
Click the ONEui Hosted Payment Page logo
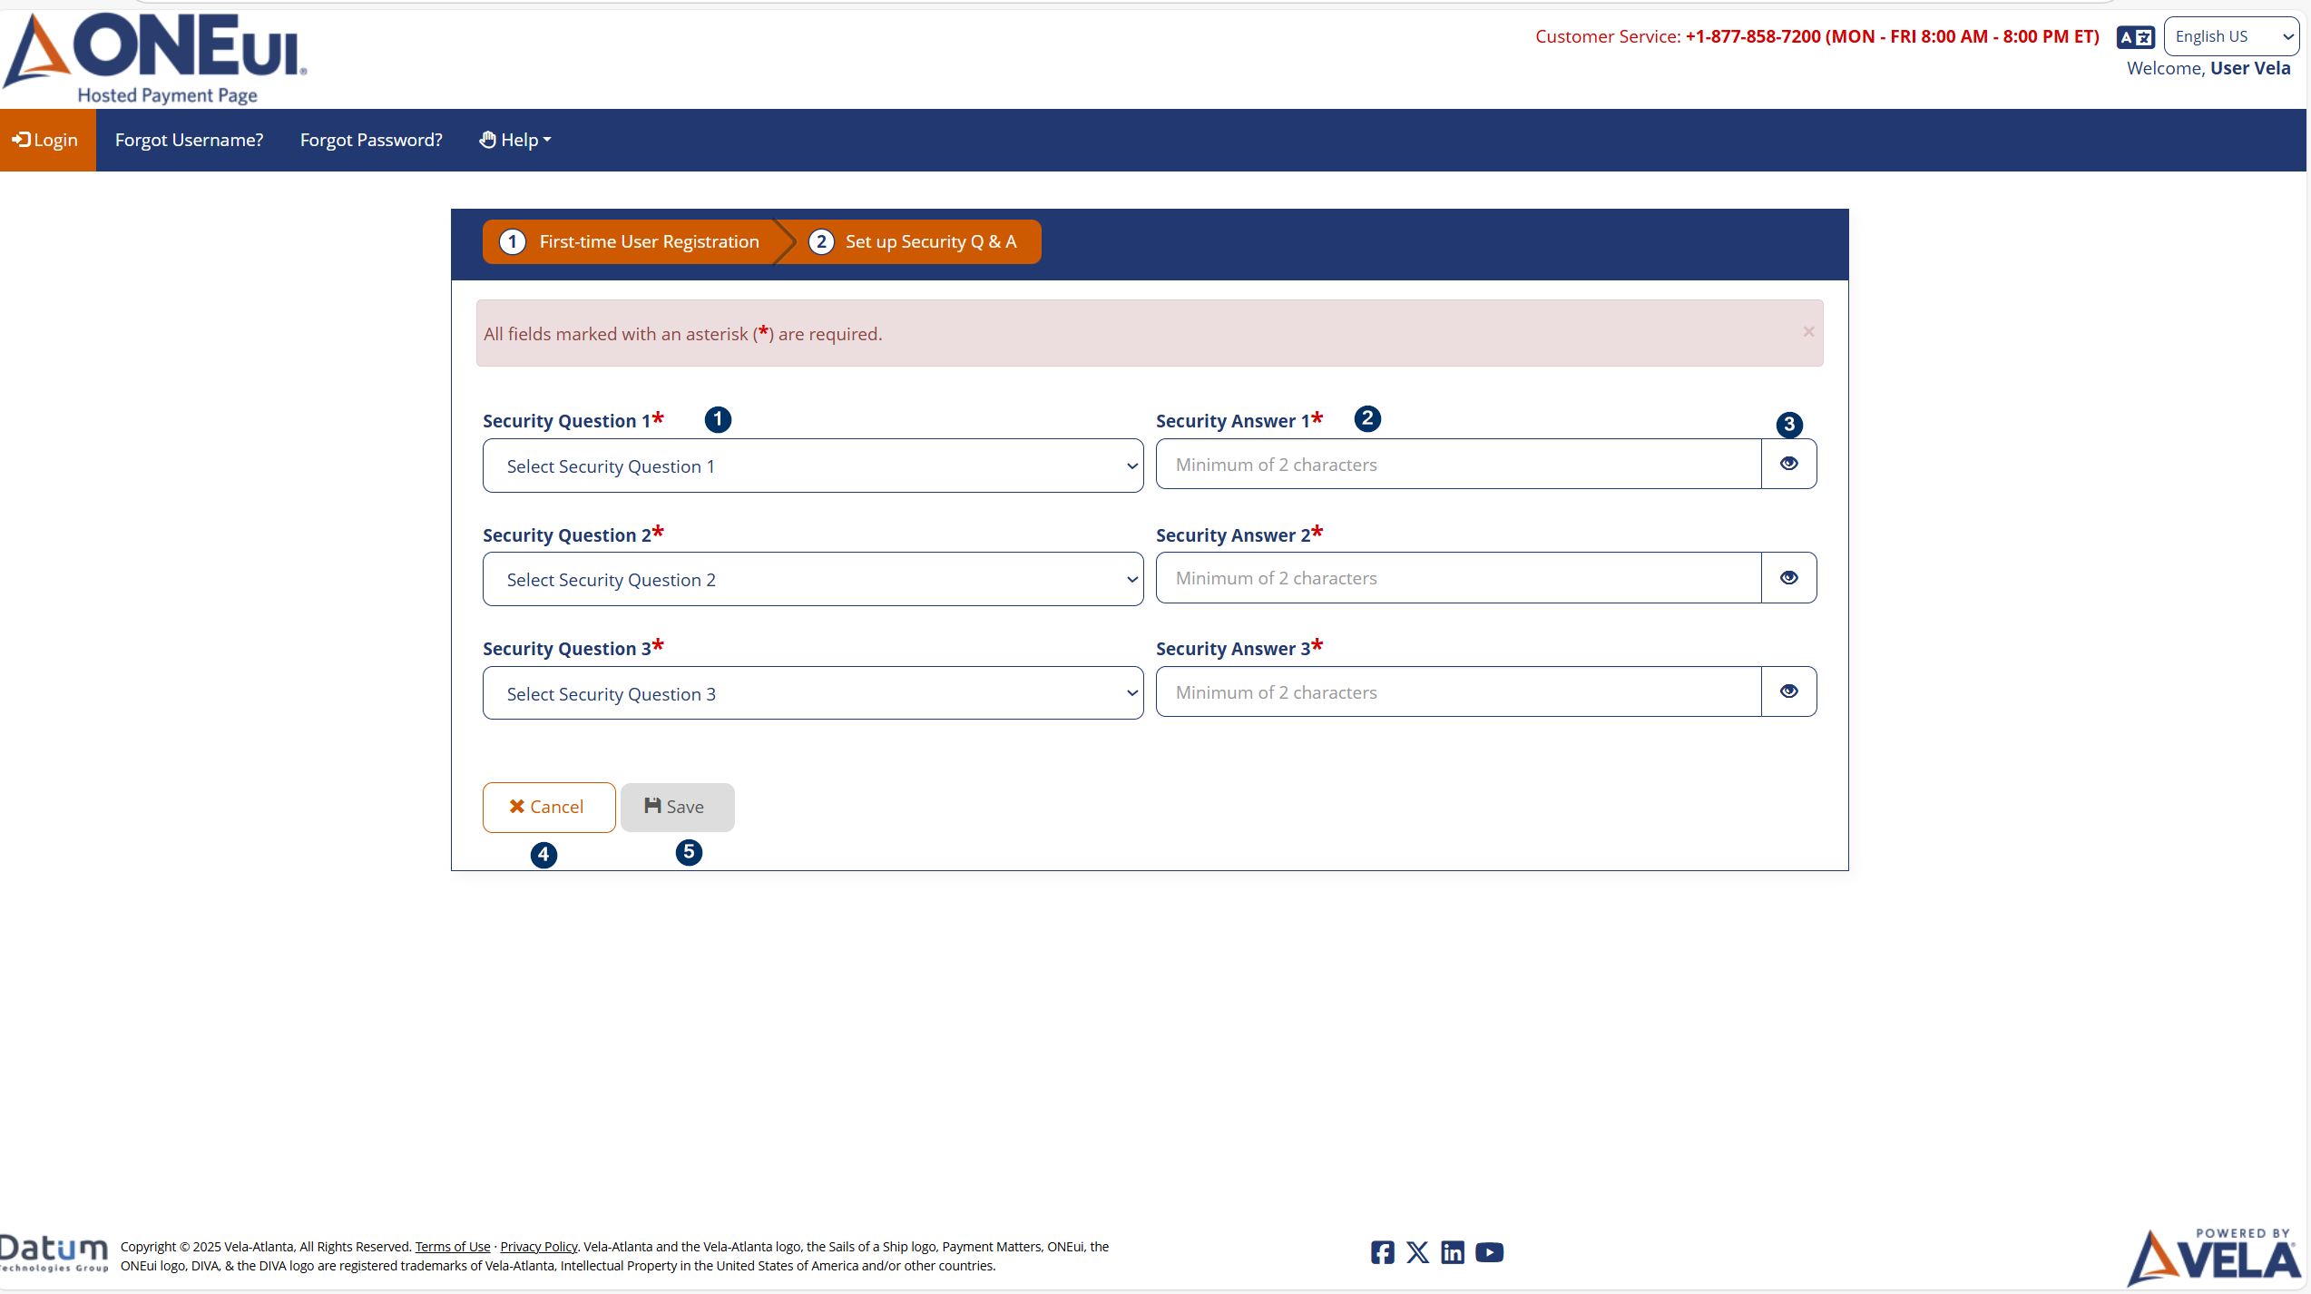pos(154,56)
